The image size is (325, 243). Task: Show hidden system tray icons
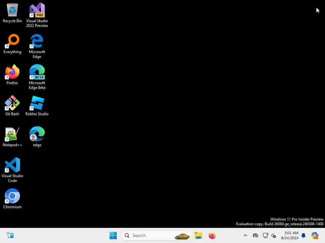click(x=245, y=235)
